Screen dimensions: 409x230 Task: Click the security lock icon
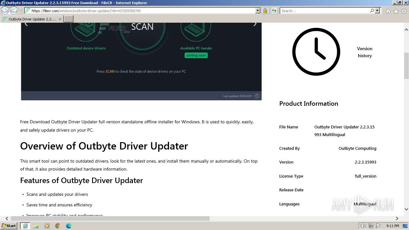click(x=265, y=11)
